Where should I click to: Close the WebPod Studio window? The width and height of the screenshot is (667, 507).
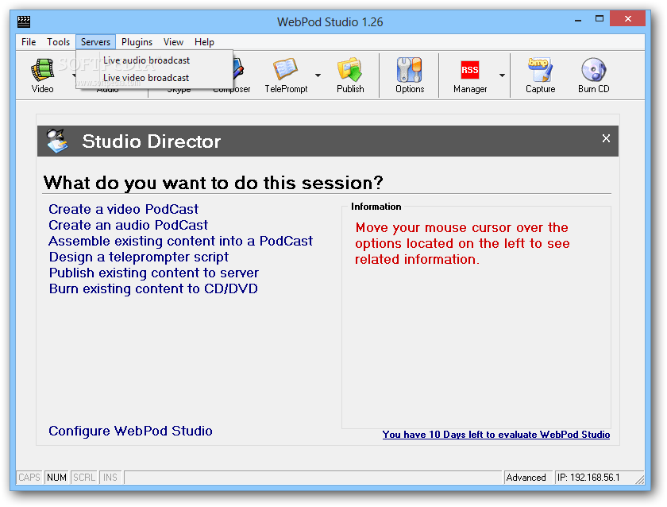[x=628, y=19]
